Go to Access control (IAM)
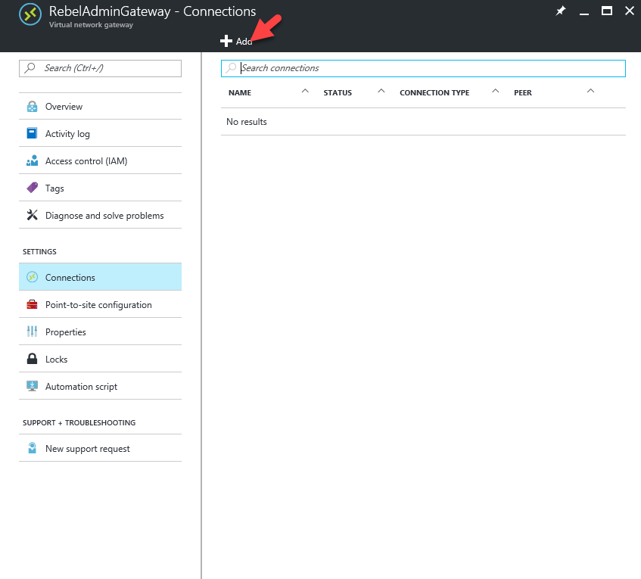This screenshot has height=579, width=641. coord(100,160)
